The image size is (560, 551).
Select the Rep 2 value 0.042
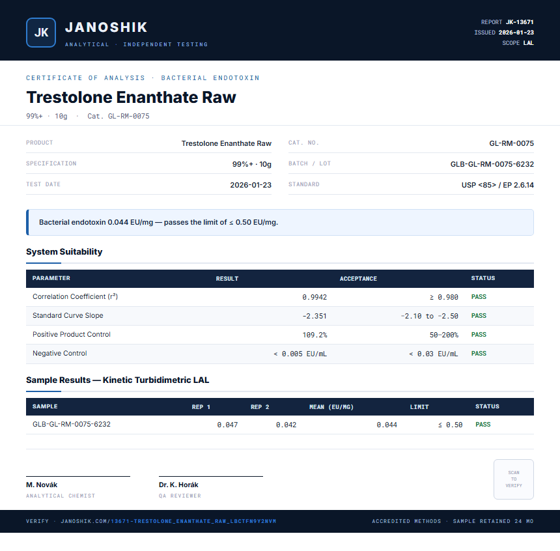pyautogui.click(x=286, y=425)
